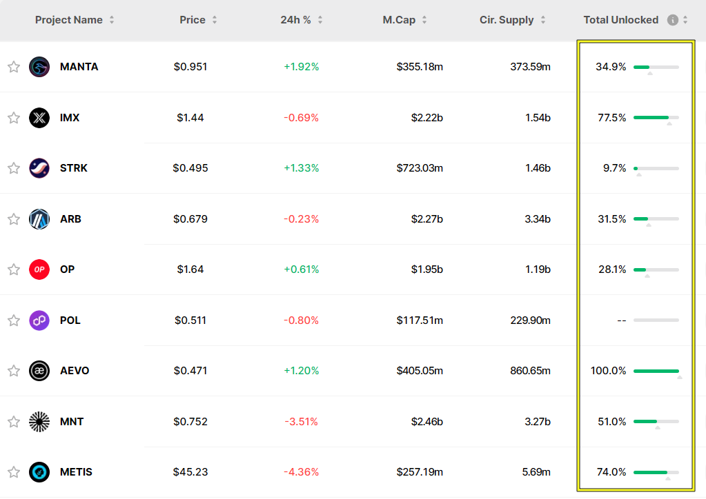
Task: Click the Total Unlocked column header text
Action: pyautogui.click(x=621, y=20)
